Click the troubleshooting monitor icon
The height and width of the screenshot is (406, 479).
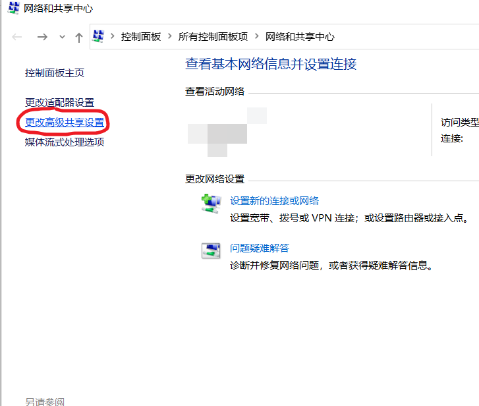coord(211,250)
